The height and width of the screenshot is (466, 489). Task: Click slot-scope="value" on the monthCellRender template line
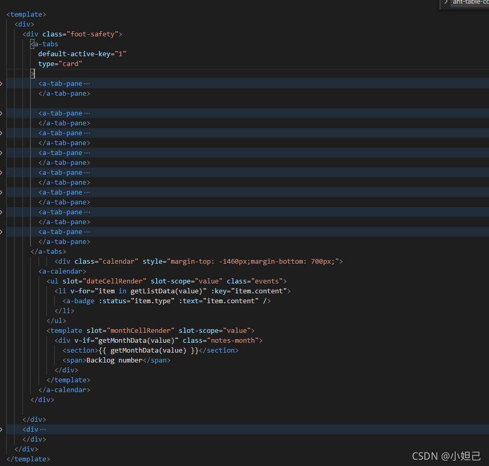pos(215,330)
